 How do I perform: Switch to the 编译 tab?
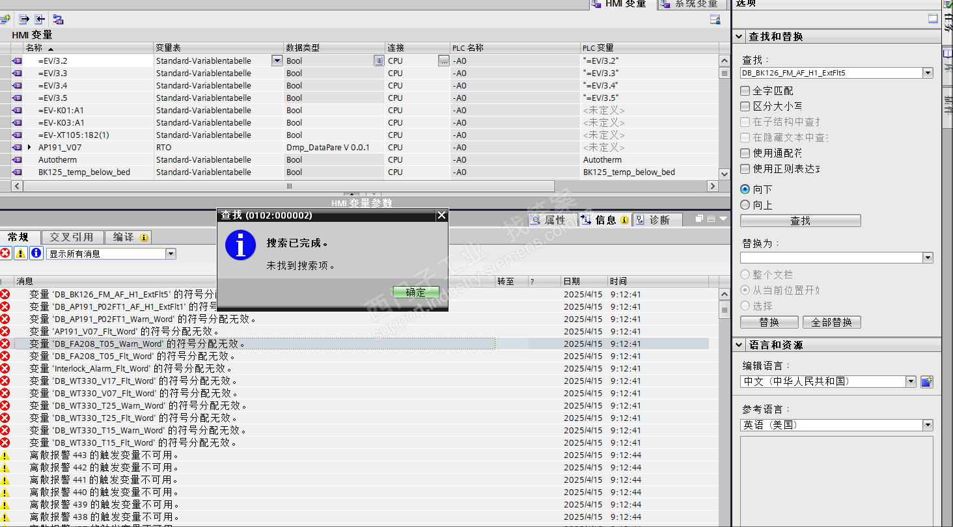tap(127, 237)
